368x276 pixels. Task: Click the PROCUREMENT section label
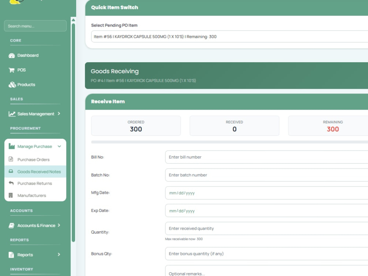[25, 128]
